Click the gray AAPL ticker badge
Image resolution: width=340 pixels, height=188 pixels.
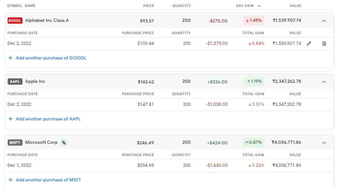[15, 82]
